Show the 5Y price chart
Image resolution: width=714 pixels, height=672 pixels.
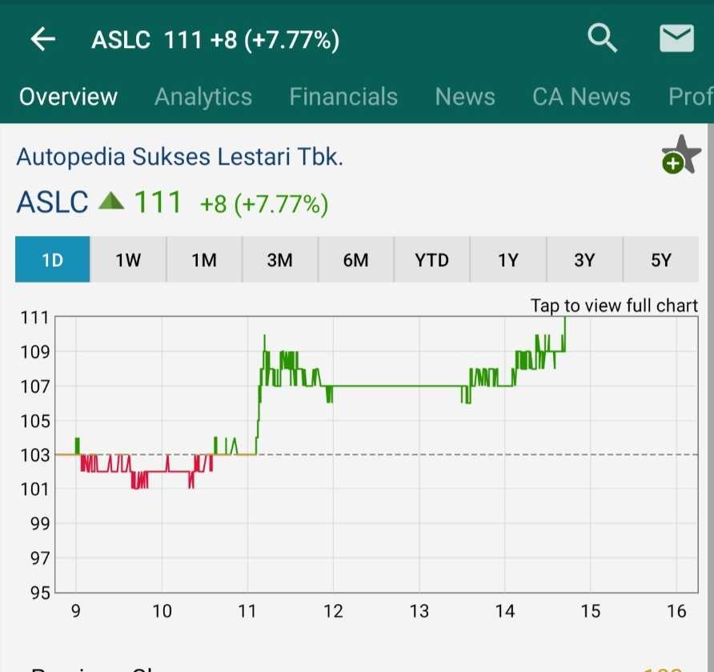[x=660, y=260]
